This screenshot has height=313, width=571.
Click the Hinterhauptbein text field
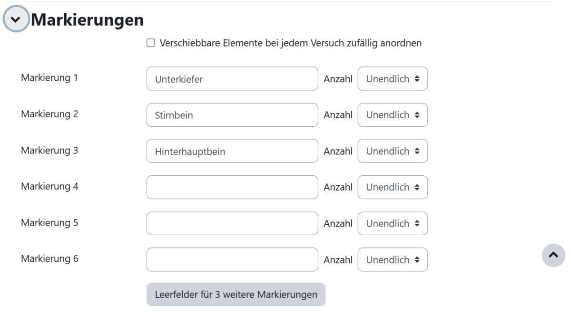232,151
